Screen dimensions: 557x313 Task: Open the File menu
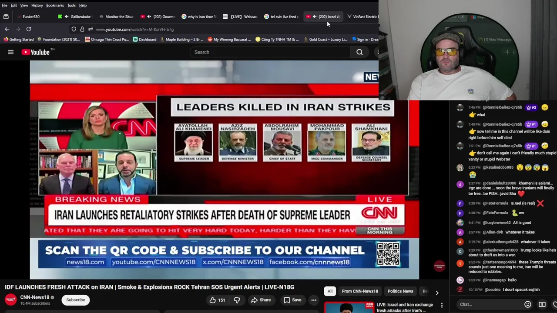(x=4, y=5)
